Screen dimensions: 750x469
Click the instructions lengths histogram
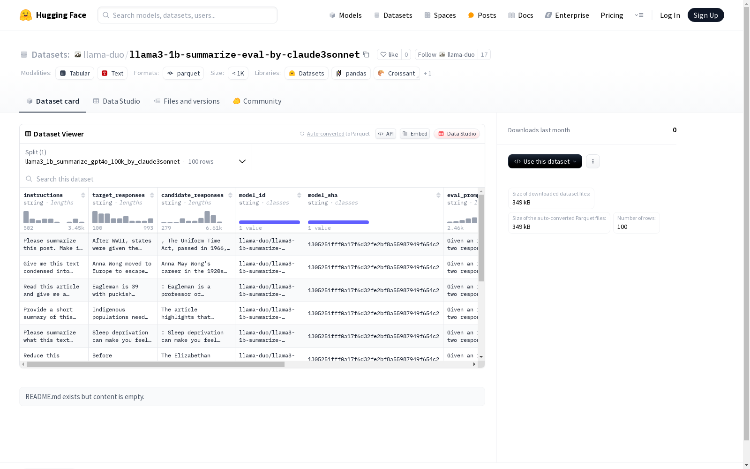(x=54, y=217)
